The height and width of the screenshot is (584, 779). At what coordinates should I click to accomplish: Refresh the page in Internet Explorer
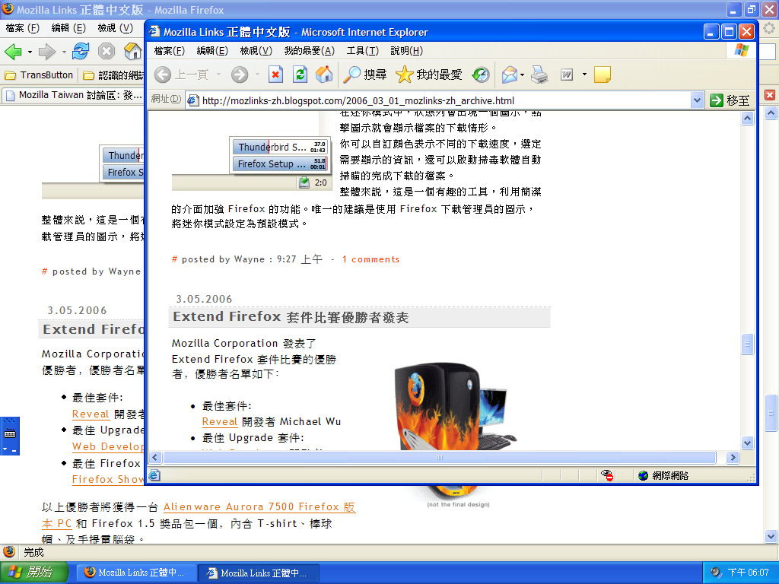[300, 75]
